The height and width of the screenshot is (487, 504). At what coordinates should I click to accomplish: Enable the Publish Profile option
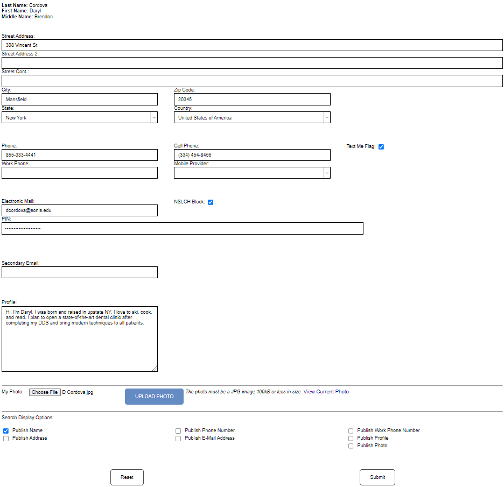pyautogui.click(x=351, y=438)
